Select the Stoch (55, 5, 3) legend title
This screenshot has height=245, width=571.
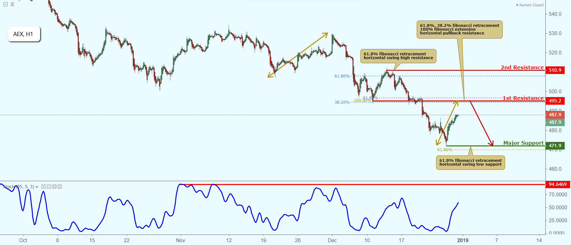pyautogui.click(x=19, y=187)
